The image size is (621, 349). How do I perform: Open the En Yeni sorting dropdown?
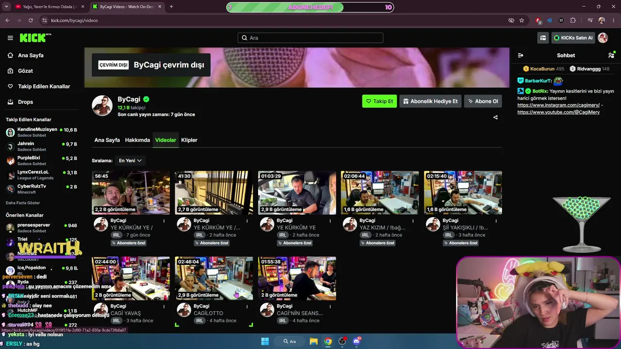coord(130,160)
